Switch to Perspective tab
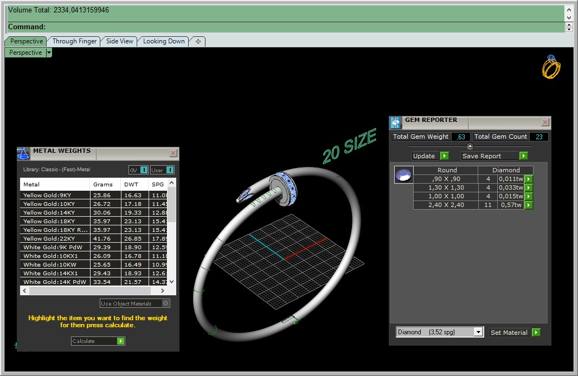 tap(27, 41)
